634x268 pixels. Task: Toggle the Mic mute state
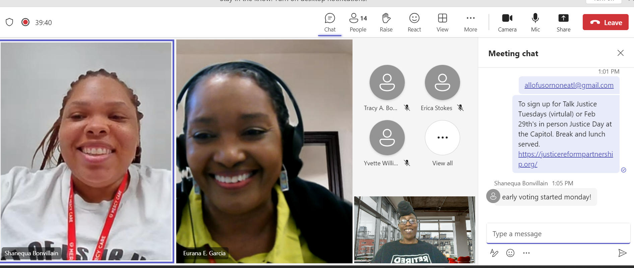click(535, 22)
